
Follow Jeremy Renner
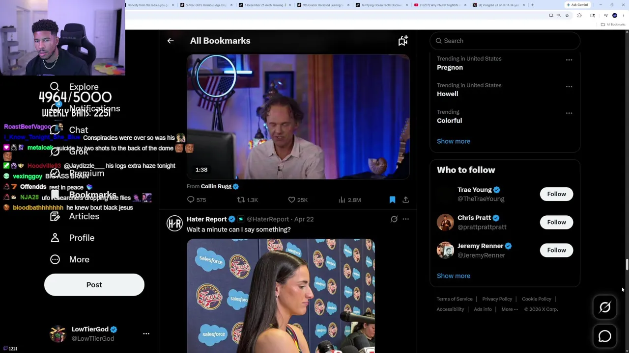pyautogui.click(x=556, y=250)
